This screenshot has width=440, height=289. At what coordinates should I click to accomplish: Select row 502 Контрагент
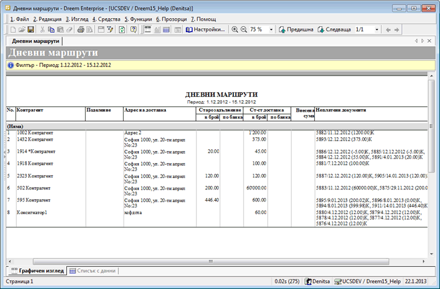click(x=217, y=191)
